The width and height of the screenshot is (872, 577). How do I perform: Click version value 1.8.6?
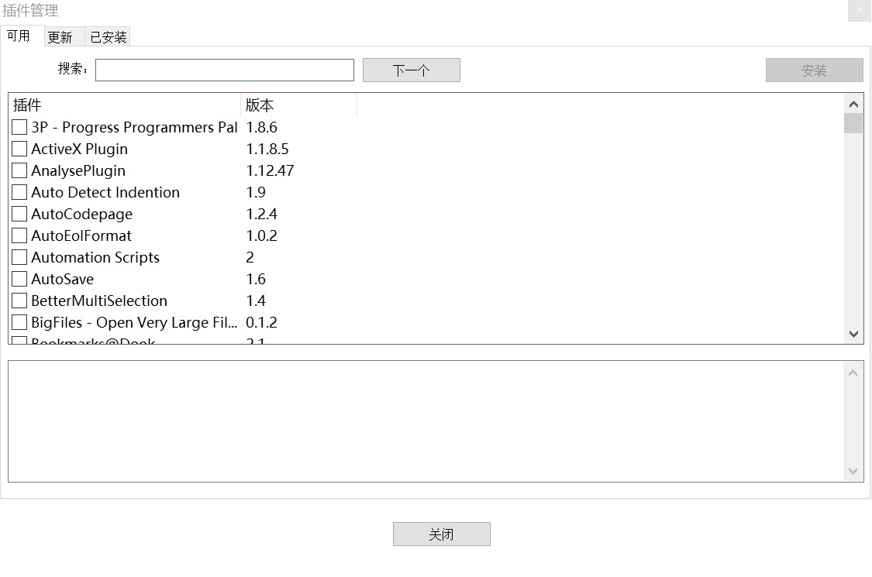point(261,127)
